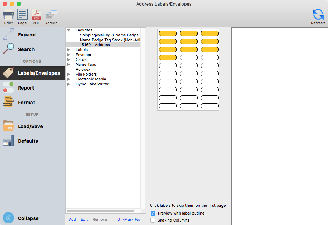This screenshot has height=225, width=328.
Task: Collapse the sidebar with the arrow button
Action: [9, 218]
